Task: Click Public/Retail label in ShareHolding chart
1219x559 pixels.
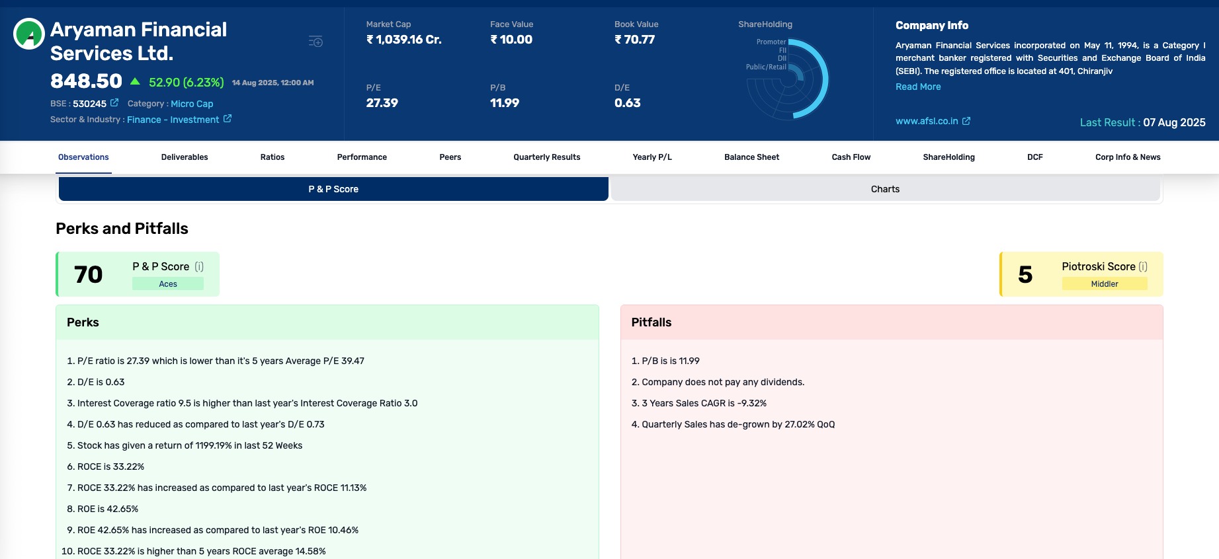Action: click(x=766, y=67)
